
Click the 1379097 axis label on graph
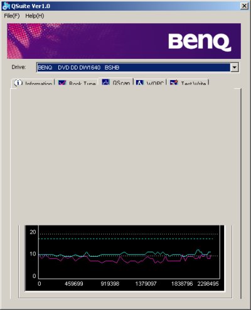point(146,284)
